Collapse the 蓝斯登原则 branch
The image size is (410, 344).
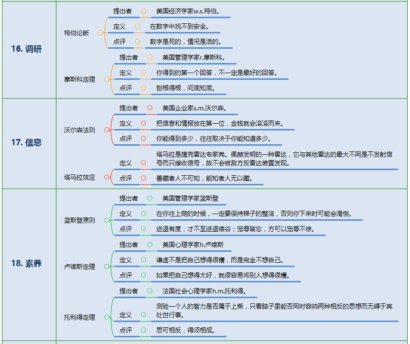click(x=107, y=220)
